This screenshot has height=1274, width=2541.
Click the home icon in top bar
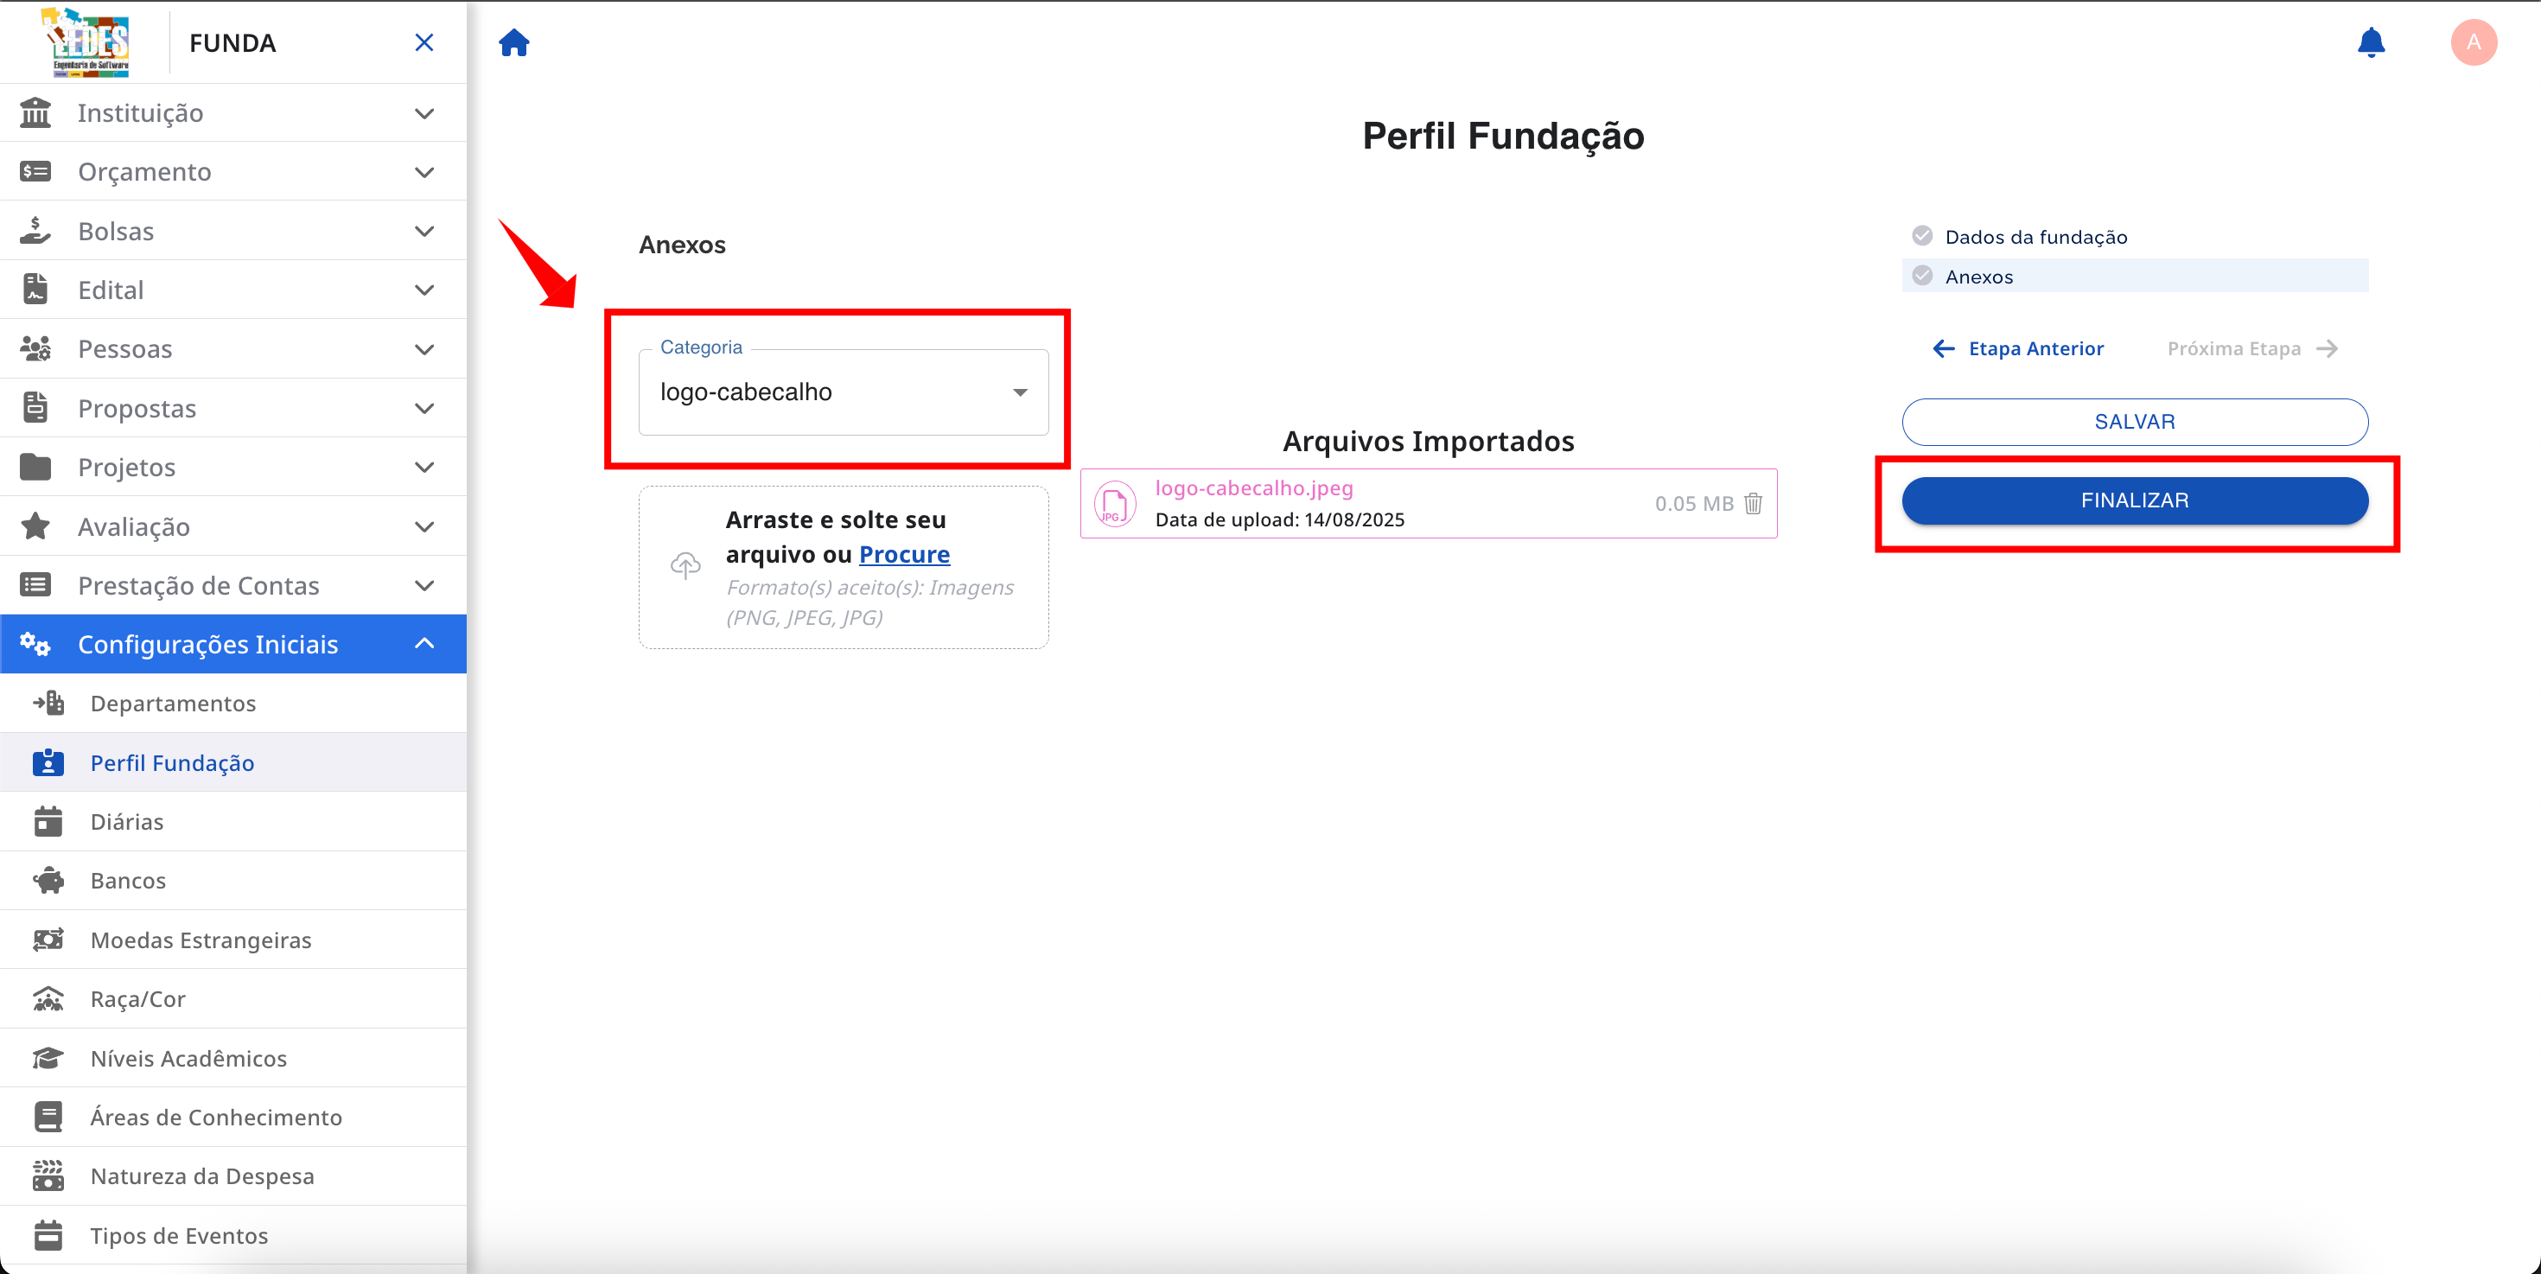pos(514,43)
